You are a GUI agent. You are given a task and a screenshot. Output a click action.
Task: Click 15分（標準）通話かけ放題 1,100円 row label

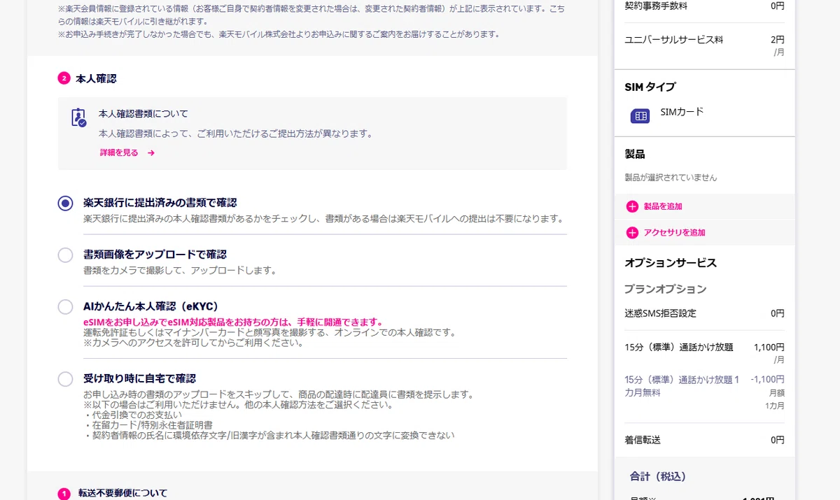[x=679, y=347]
